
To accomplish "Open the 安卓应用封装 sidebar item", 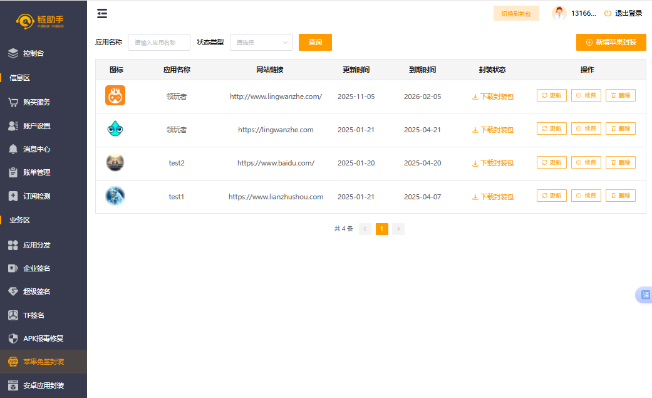I will [x=43, y=385].
